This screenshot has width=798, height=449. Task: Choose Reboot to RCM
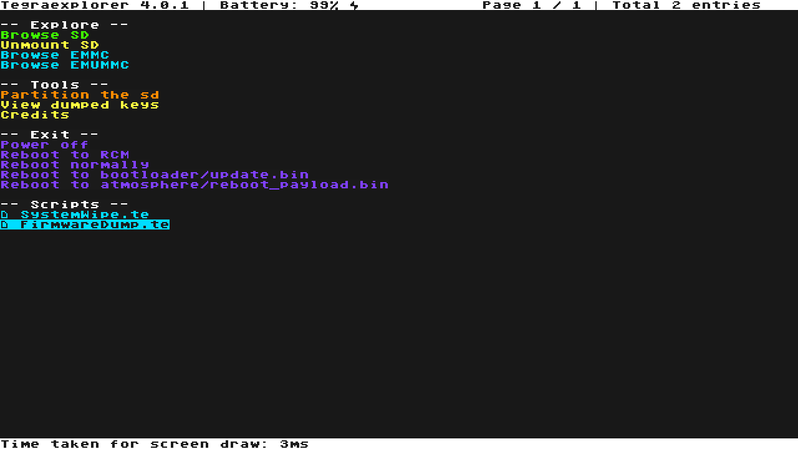coord(65,155)
